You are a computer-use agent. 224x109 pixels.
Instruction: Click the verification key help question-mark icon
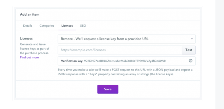(191, 61)
